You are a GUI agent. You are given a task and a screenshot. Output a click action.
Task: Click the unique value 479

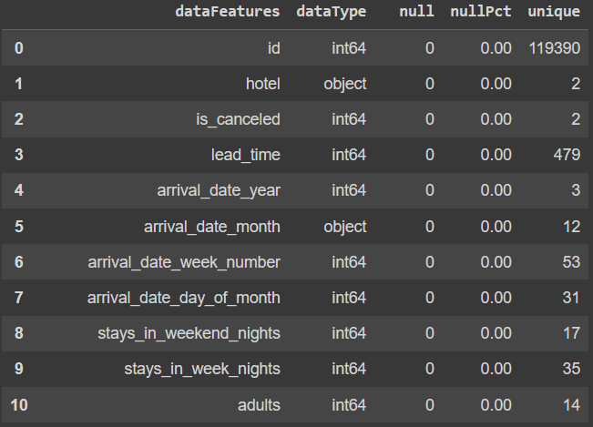pyautogui.click(x=567, y=155)
